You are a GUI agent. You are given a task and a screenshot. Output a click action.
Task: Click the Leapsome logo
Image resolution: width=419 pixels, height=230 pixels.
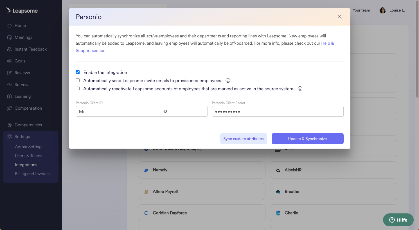22,11
